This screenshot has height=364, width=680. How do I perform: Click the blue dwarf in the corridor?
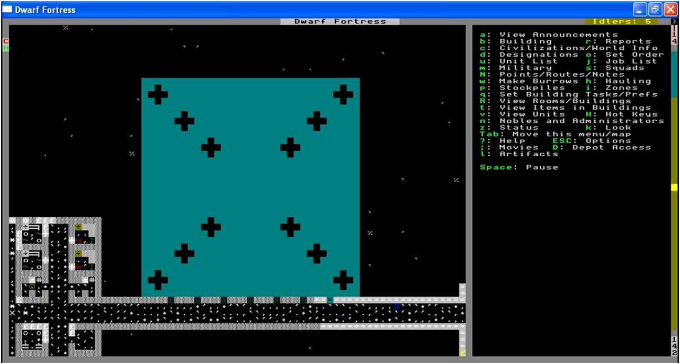[396, 306]
